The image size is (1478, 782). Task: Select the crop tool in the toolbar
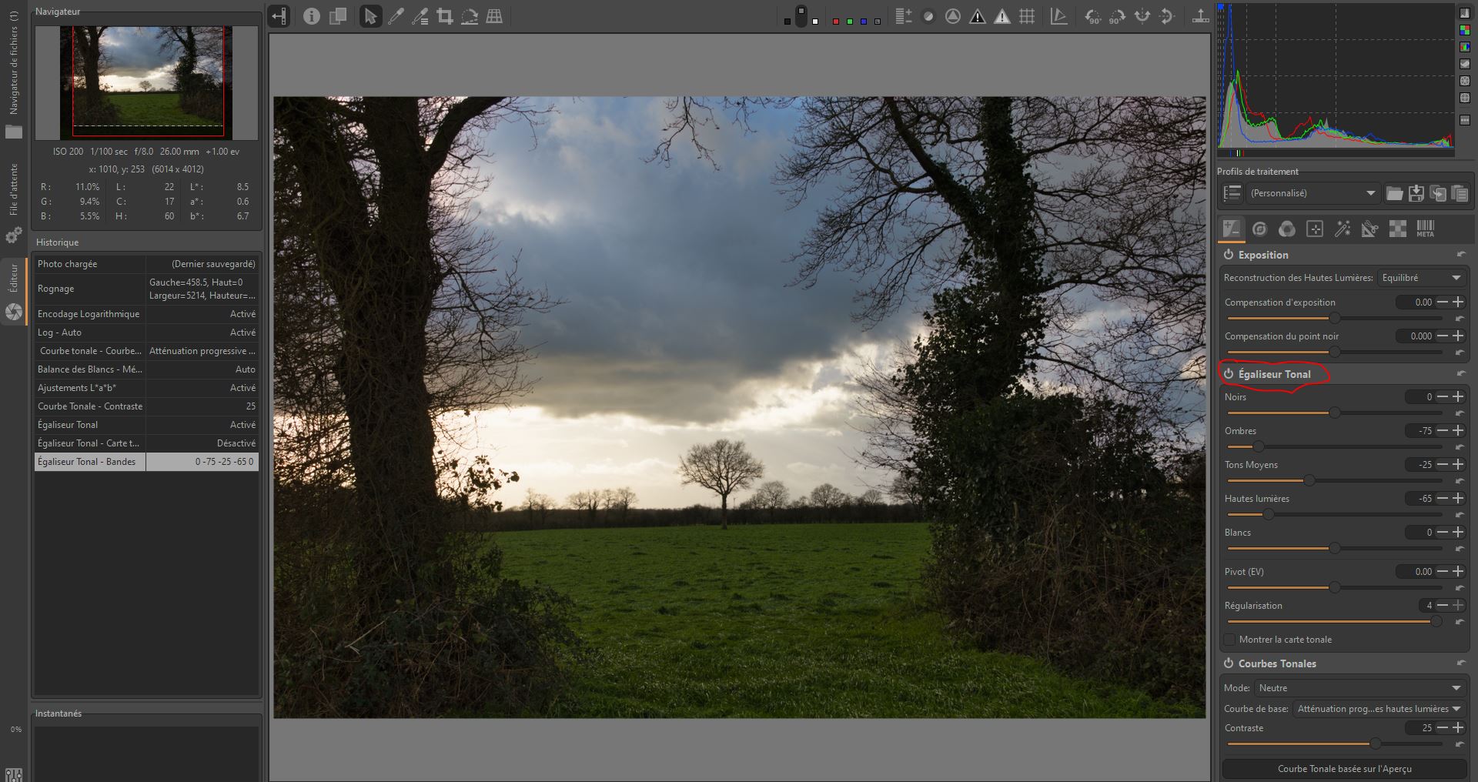(x=444, y=16)
